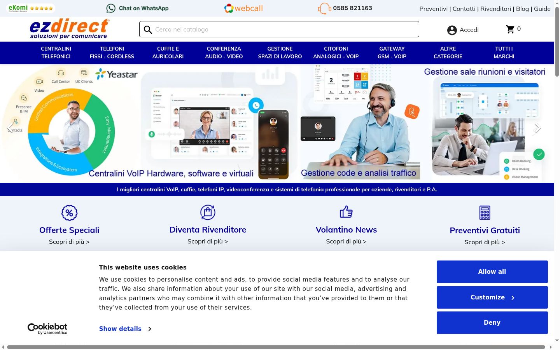Open cookie Customize options
This screenshot has width=560, height=350.
coord(492,297)
